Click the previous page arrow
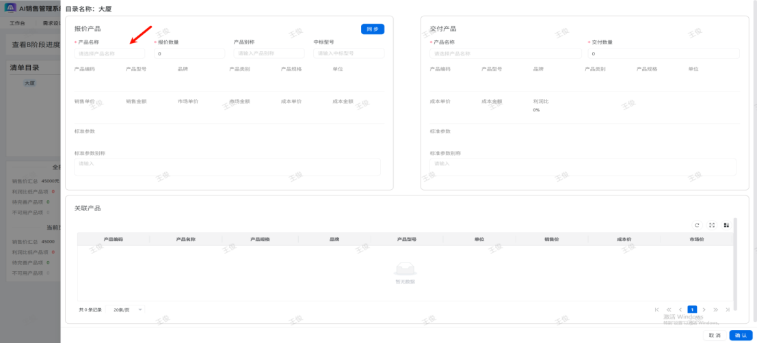Screen dimensions: 757x343 coord(680,310)
